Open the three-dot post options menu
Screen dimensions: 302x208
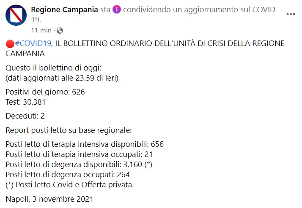coord(291,14)
